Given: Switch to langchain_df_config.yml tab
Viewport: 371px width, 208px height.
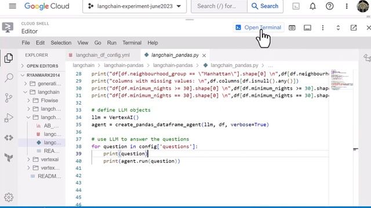Looking at the screenshot, I should click(x=103, y=55).
